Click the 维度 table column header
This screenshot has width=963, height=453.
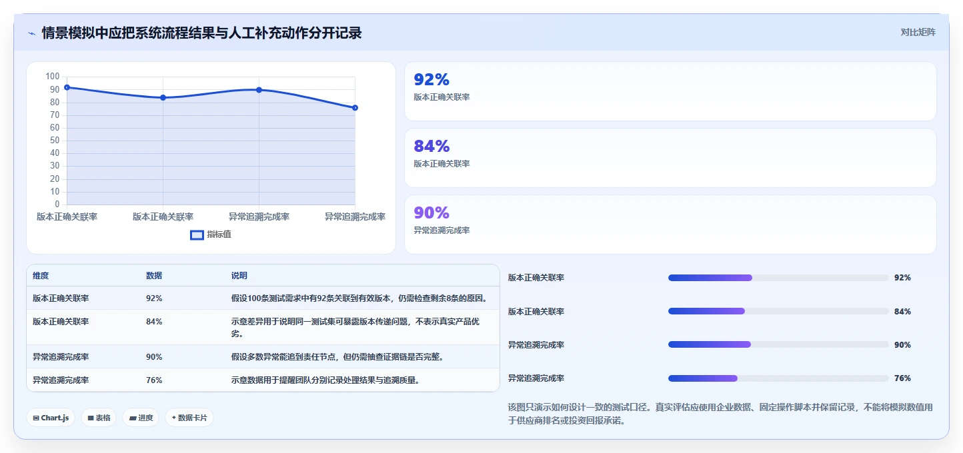(41, 276)
